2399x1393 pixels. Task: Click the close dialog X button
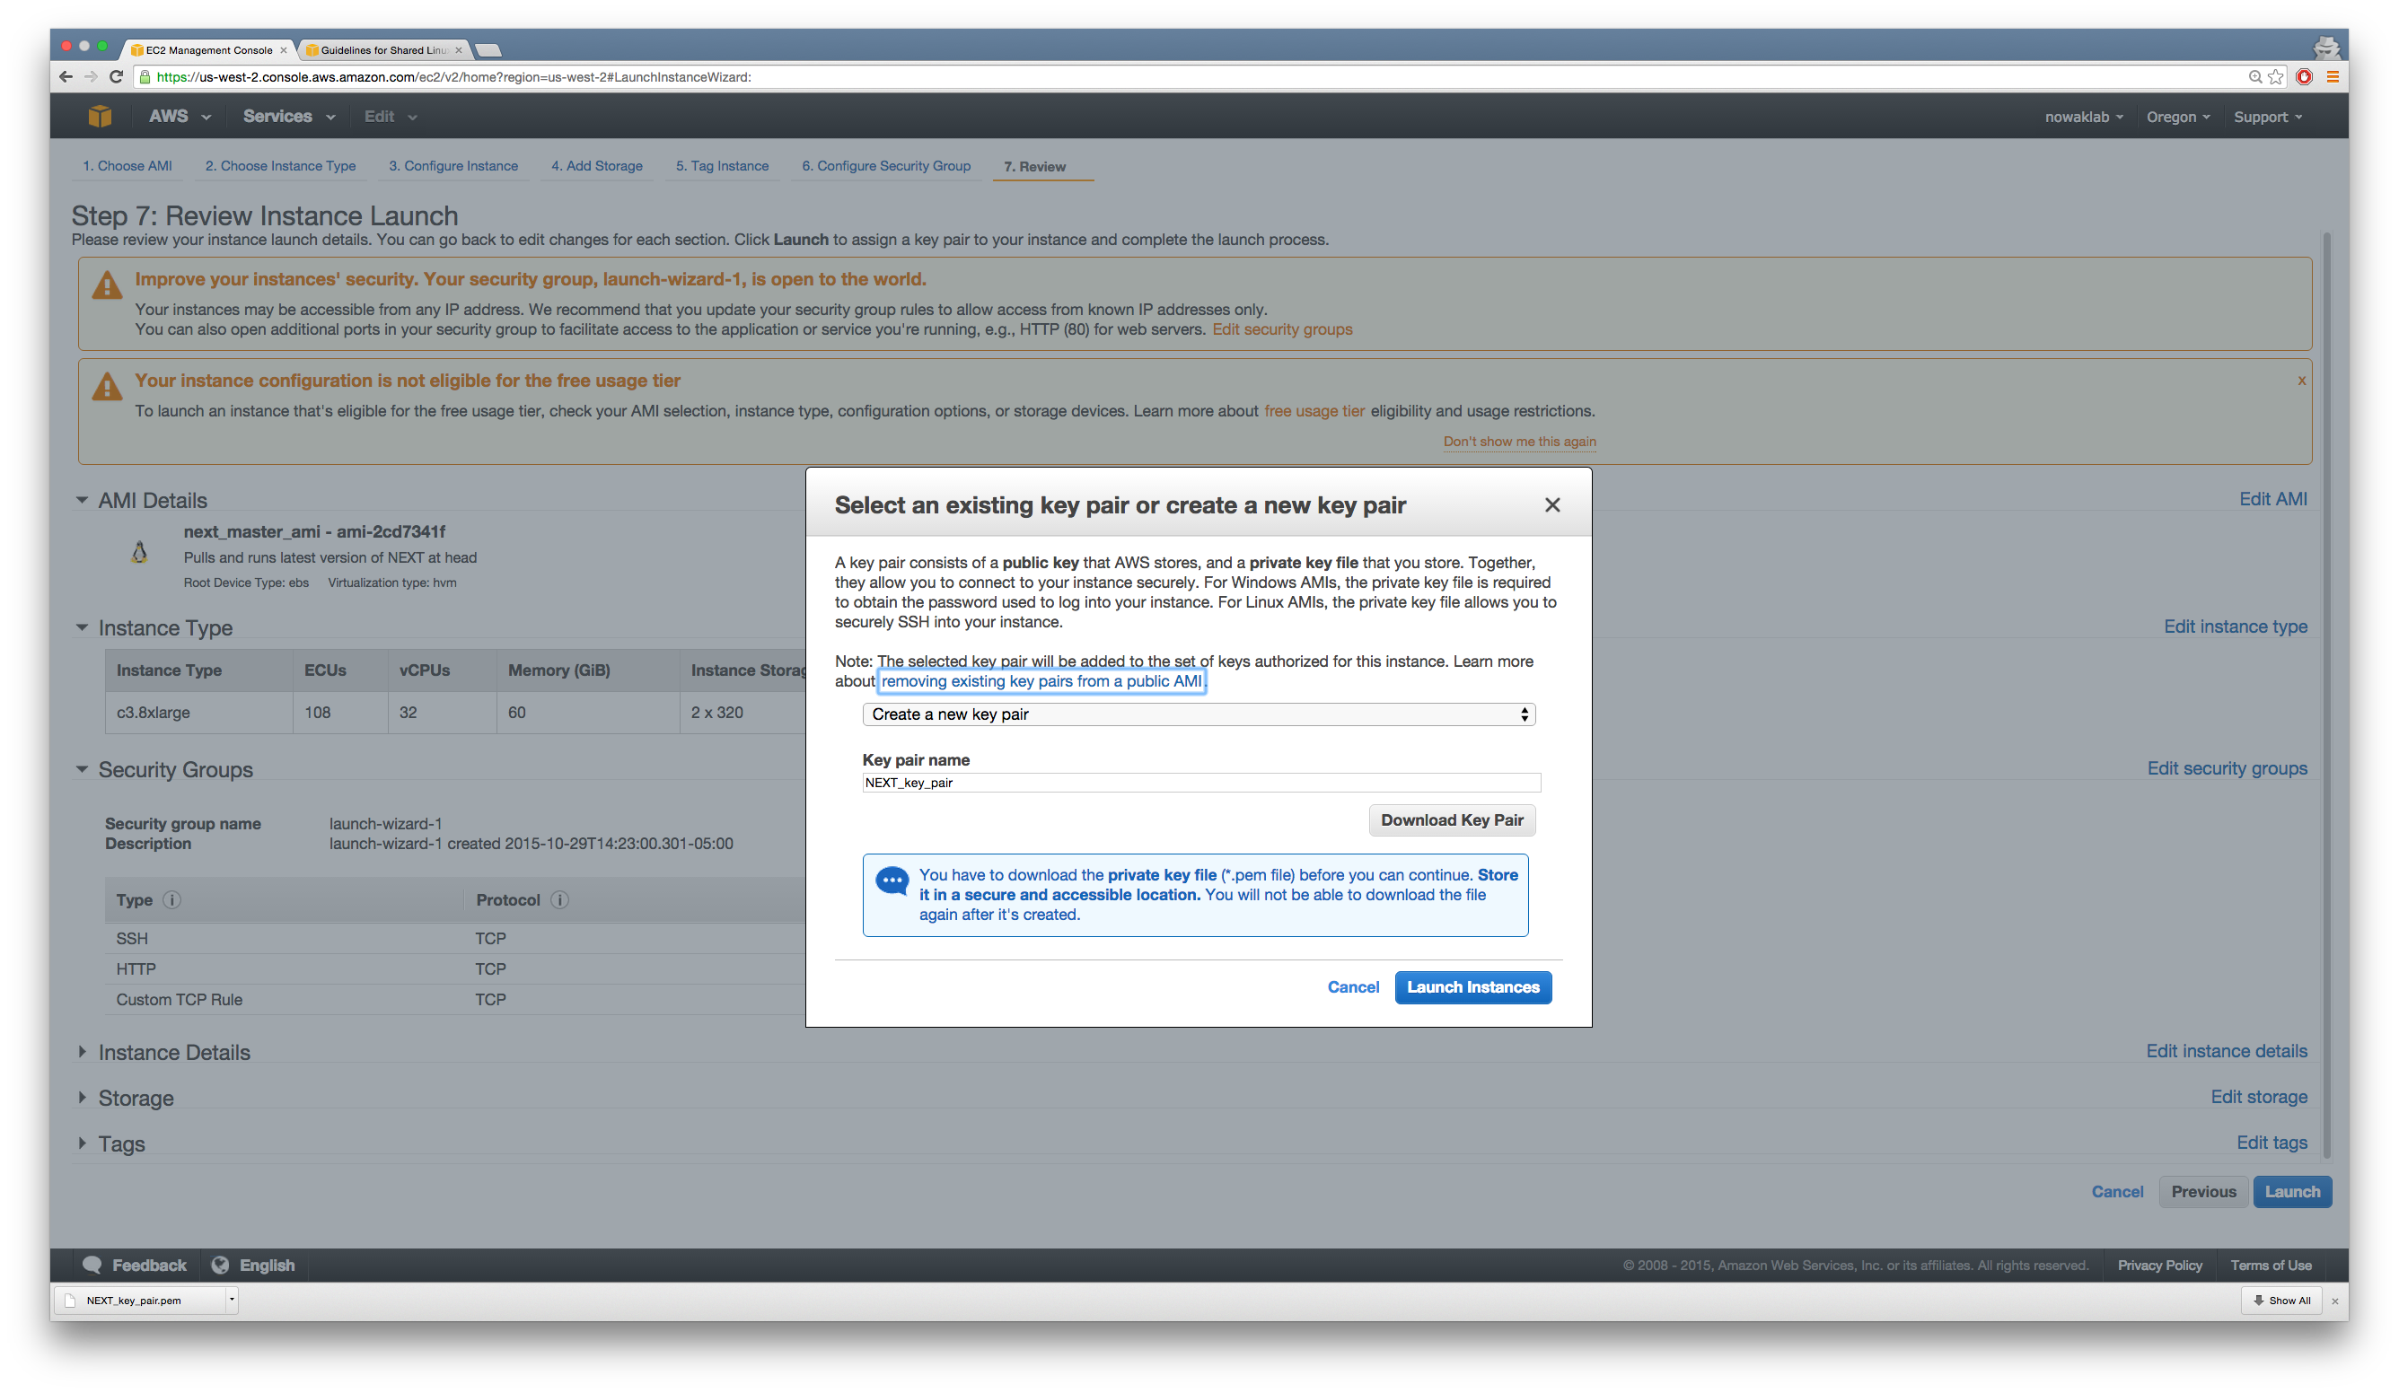(x=1551, y=504)
